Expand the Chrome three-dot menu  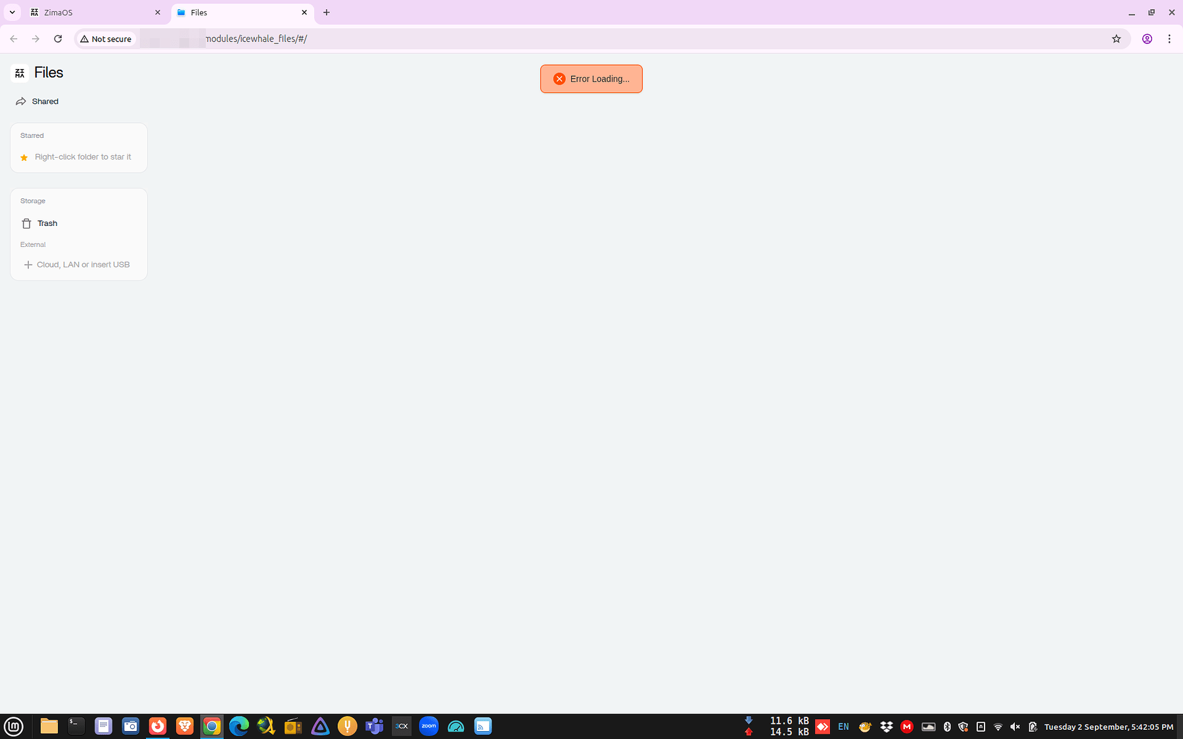click(x=1169, y=39)
